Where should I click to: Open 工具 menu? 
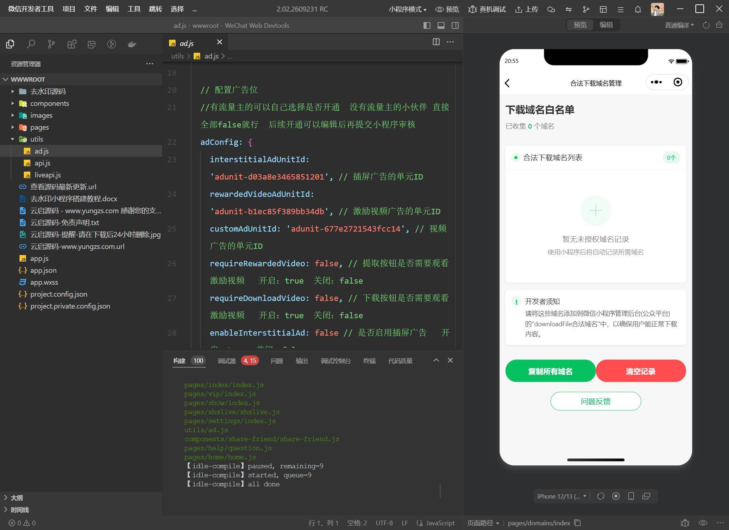click(x=134, y=9)
